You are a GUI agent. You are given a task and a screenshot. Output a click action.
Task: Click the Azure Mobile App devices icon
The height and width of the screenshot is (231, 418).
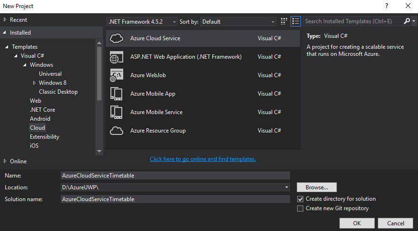coord(117,94)
